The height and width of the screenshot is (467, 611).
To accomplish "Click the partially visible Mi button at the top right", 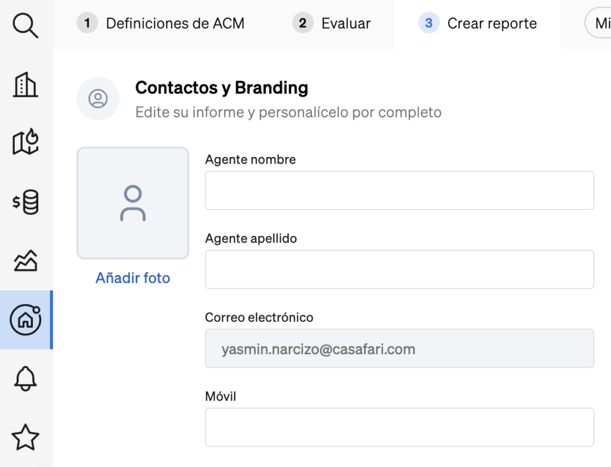I will pyautogui.click(x=599, y=24).
